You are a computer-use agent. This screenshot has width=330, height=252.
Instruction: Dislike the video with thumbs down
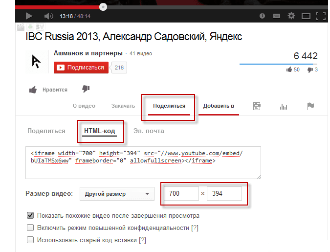coord(86,89)
